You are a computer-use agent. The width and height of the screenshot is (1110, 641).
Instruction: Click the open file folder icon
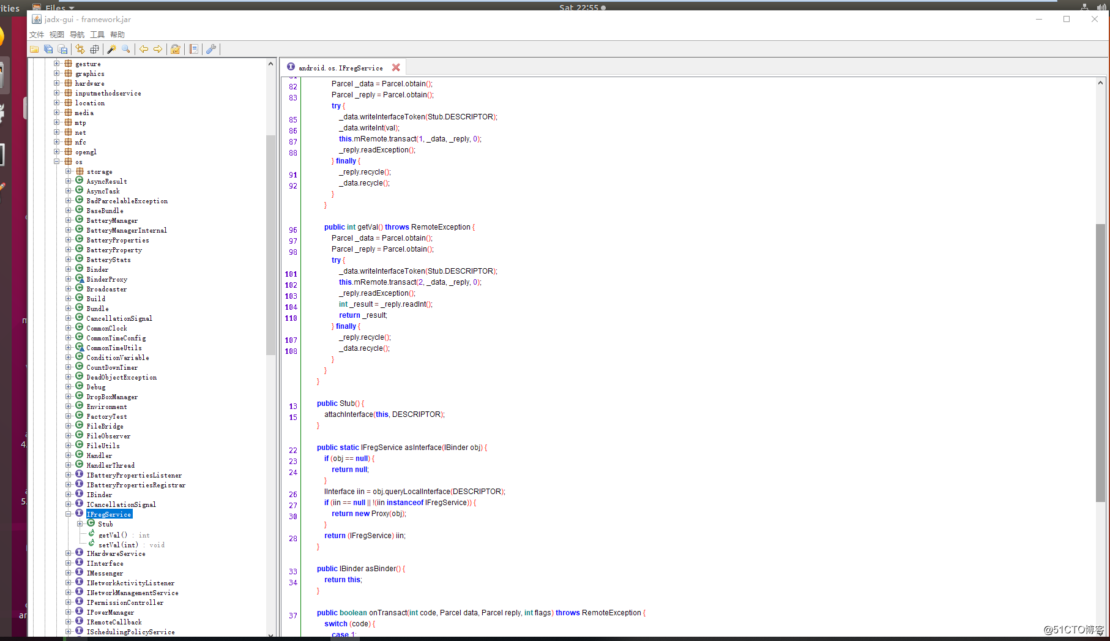pos(34,49)
